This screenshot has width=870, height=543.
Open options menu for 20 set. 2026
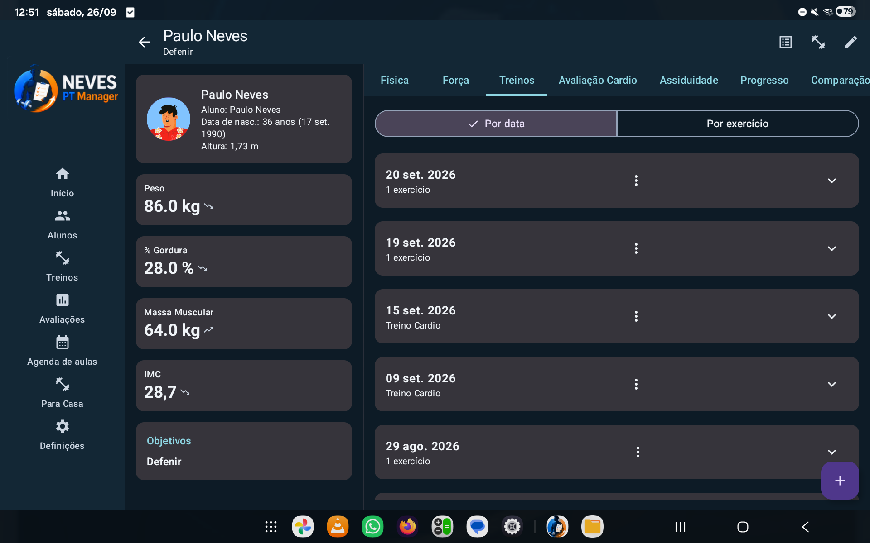(x=636, y=181)
